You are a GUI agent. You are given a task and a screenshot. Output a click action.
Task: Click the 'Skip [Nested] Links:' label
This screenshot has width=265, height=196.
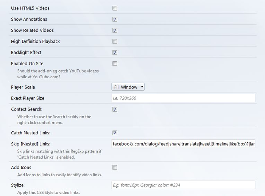pos(31,144)
